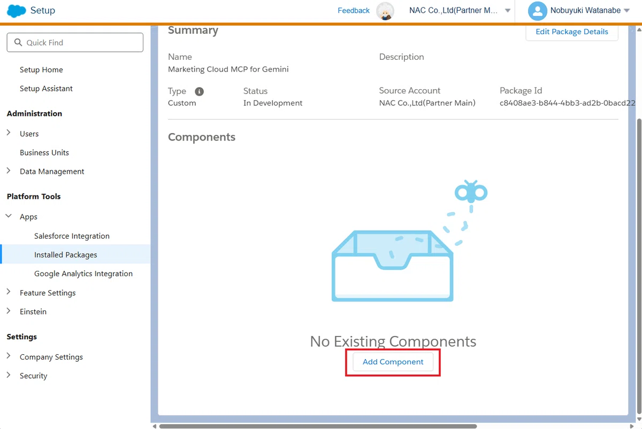
Task: Click the Company Settings label
Action: point(51,357)
